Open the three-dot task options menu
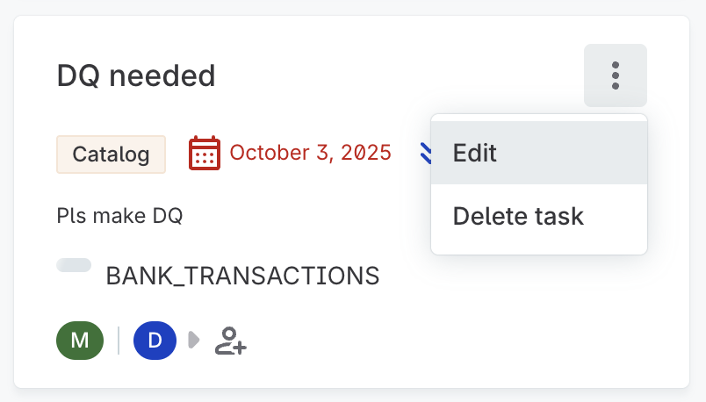The width and height of the screenshot is (706, 402). point(615,75)
